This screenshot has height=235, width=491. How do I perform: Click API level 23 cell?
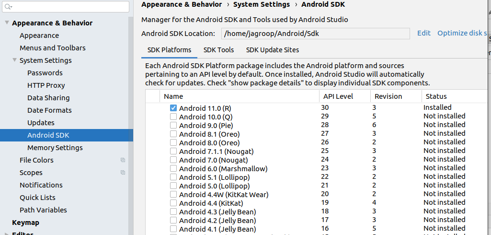325,168
